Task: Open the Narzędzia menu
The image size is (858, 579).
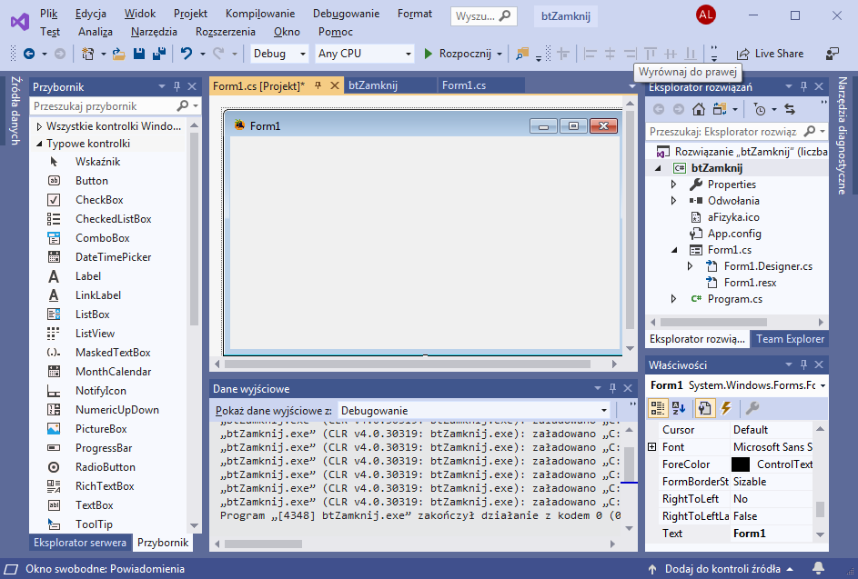Action: pos(154,32)
